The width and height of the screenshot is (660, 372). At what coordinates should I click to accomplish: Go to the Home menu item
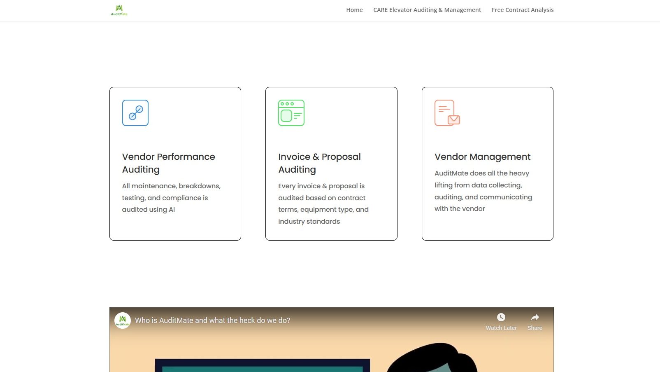coord(354,10)
